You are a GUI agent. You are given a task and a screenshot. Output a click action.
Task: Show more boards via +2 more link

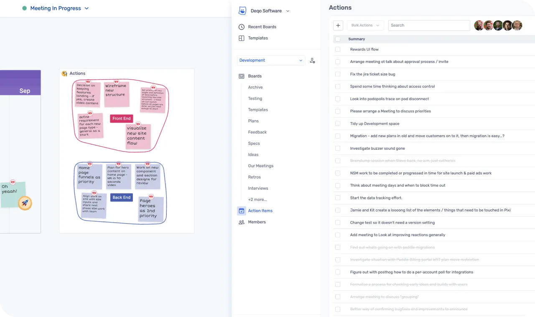click(257, 200)
